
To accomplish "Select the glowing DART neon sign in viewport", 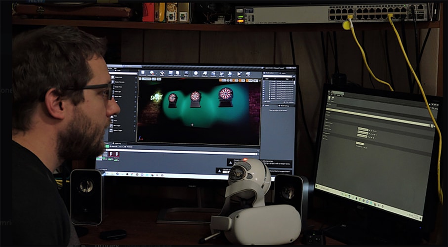I will [x=157, y=97].
